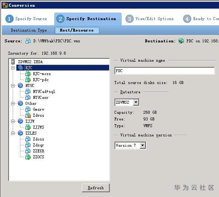This screenshot has height=197, width=219.
Task: Click the virtual machine name field
Action: (165, 71)
